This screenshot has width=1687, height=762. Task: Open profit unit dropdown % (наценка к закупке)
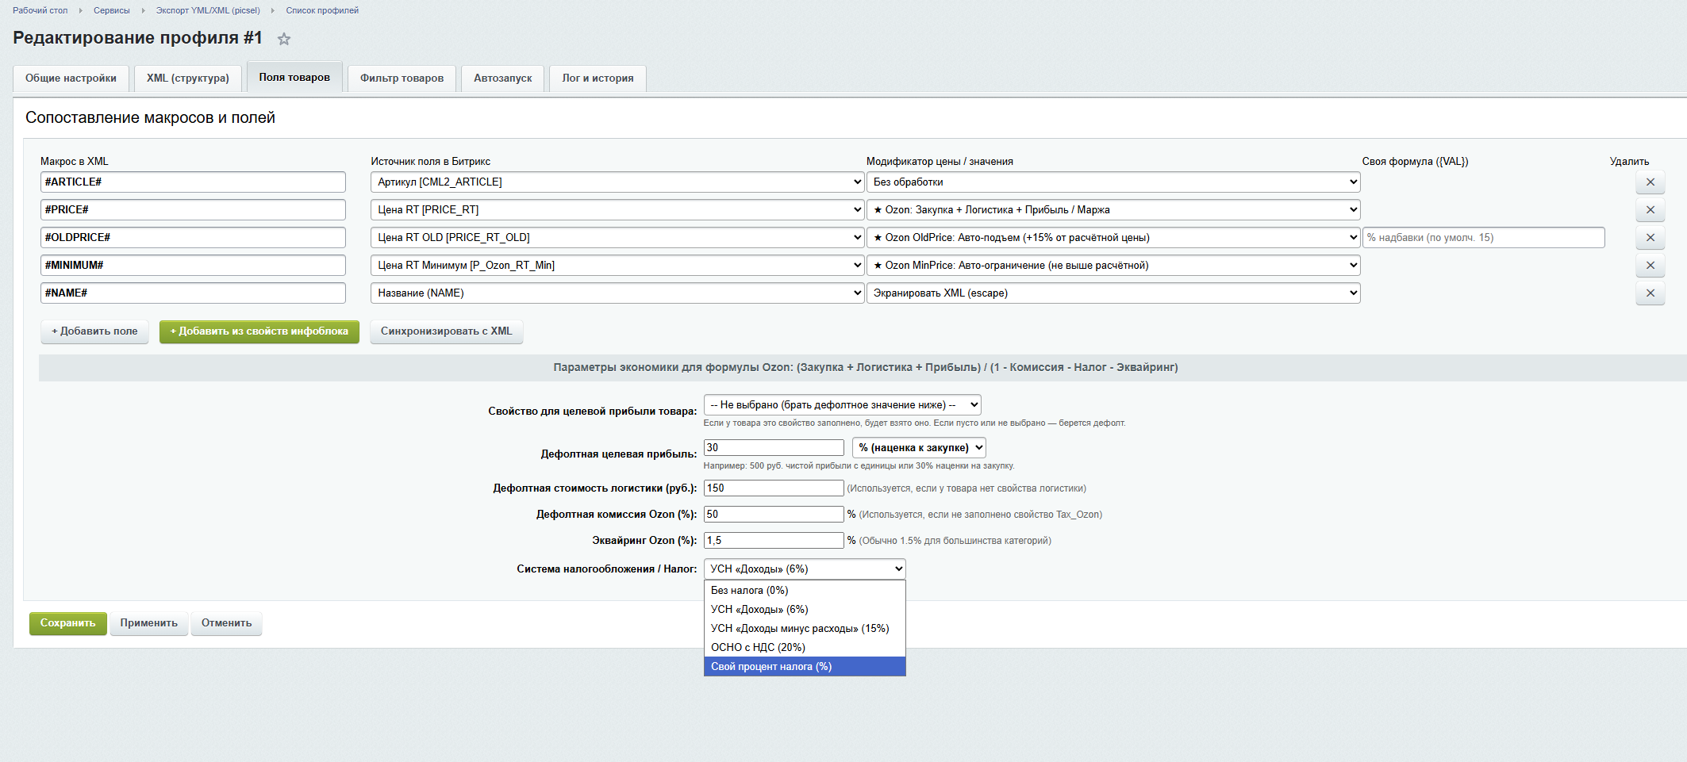pos(919,448)
